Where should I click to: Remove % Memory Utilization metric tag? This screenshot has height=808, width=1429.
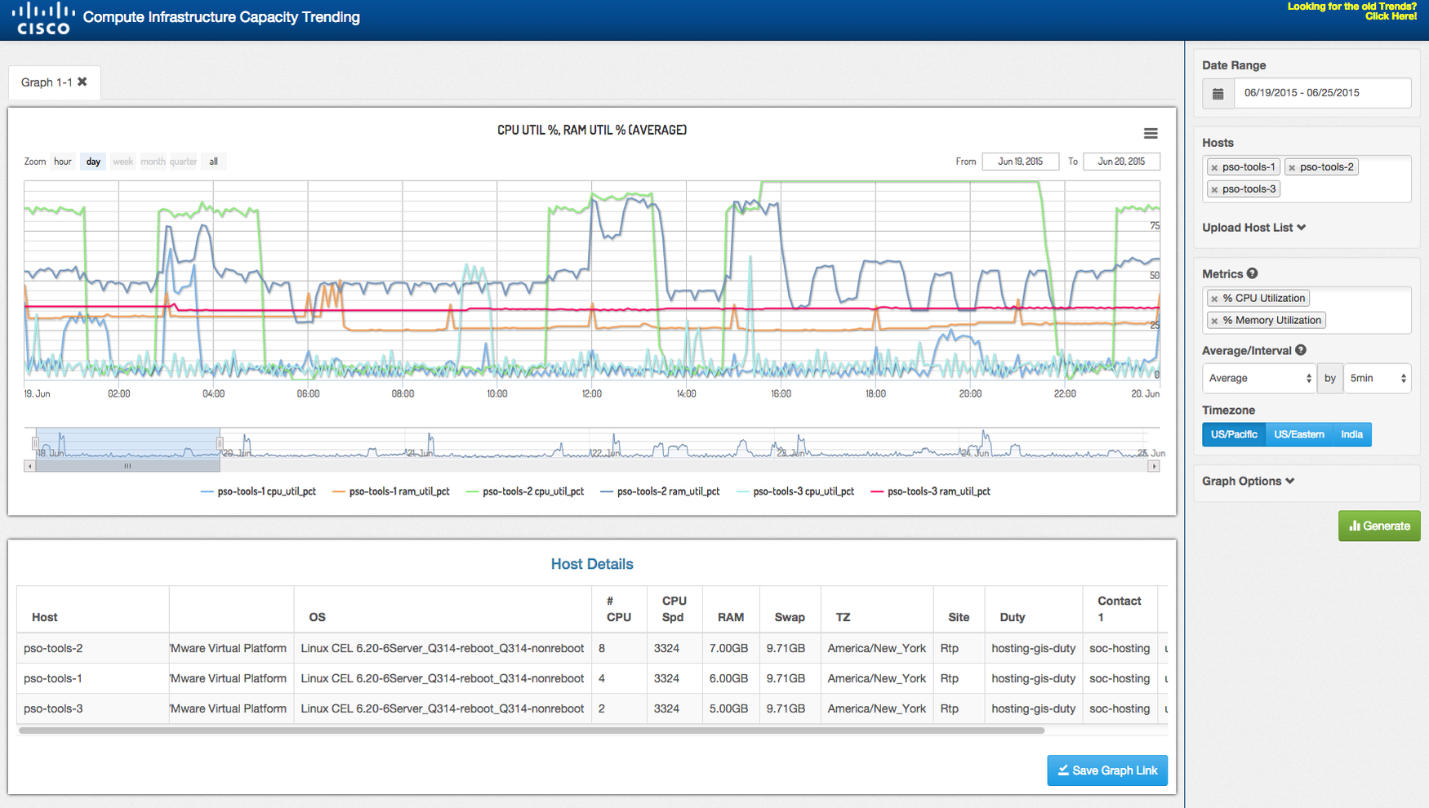pyautogui.click(x=1214, y=321)
